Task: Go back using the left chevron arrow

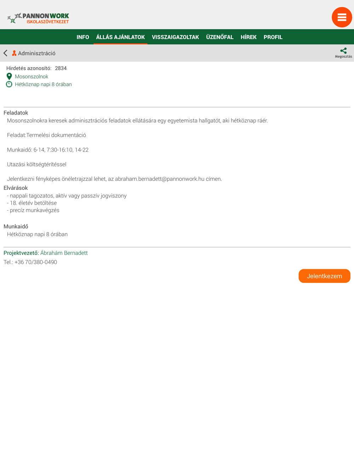Action: click(5, 53)
